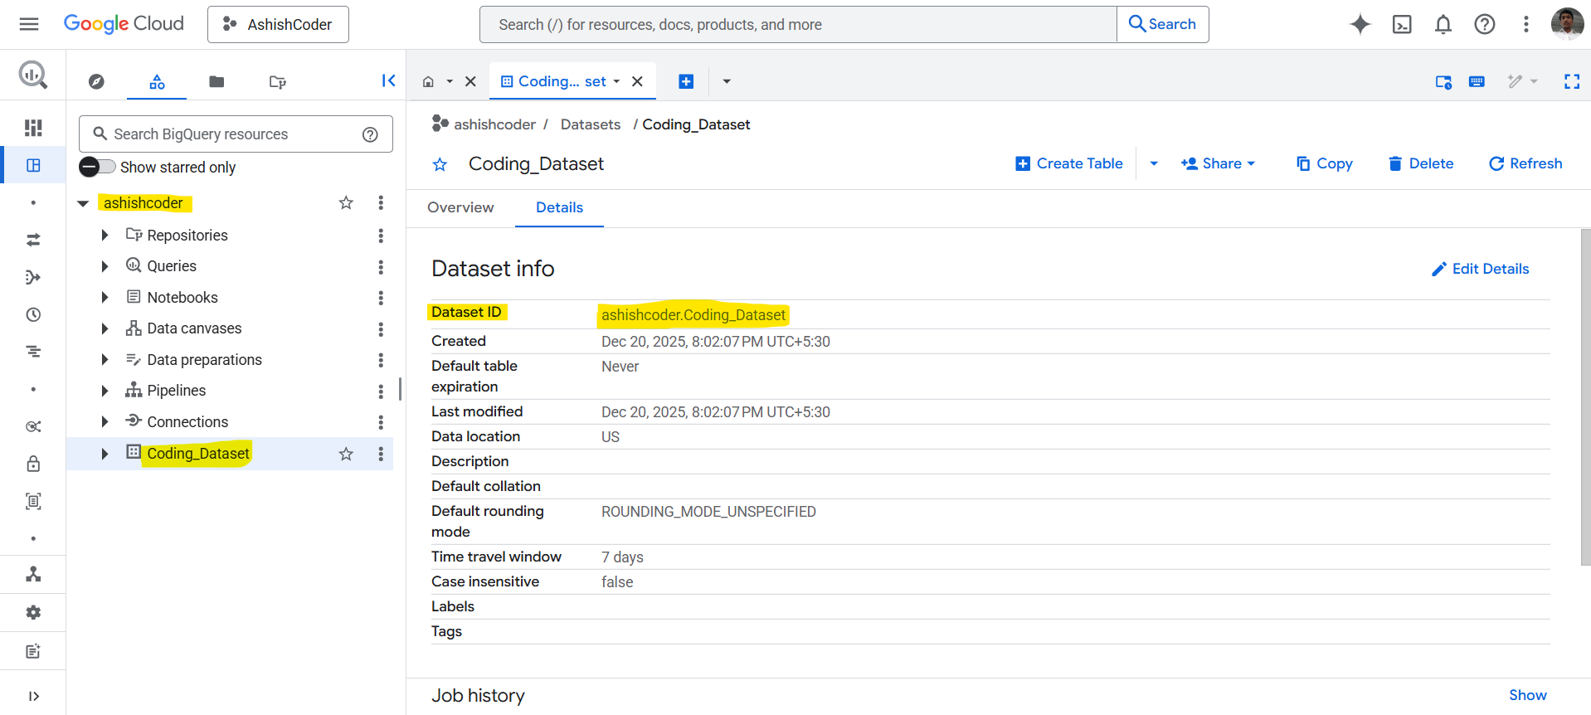Click the Search button in top bar
This screenshot has height=715, width=1591.
1162,24
